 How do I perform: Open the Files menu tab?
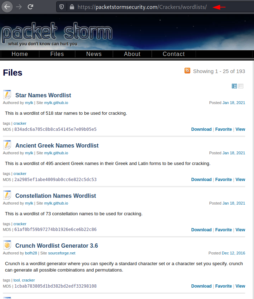click(57, 54)
